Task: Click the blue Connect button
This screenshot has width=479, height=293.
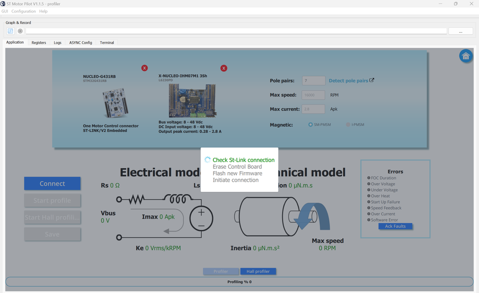Action: (x=52, y=183)
